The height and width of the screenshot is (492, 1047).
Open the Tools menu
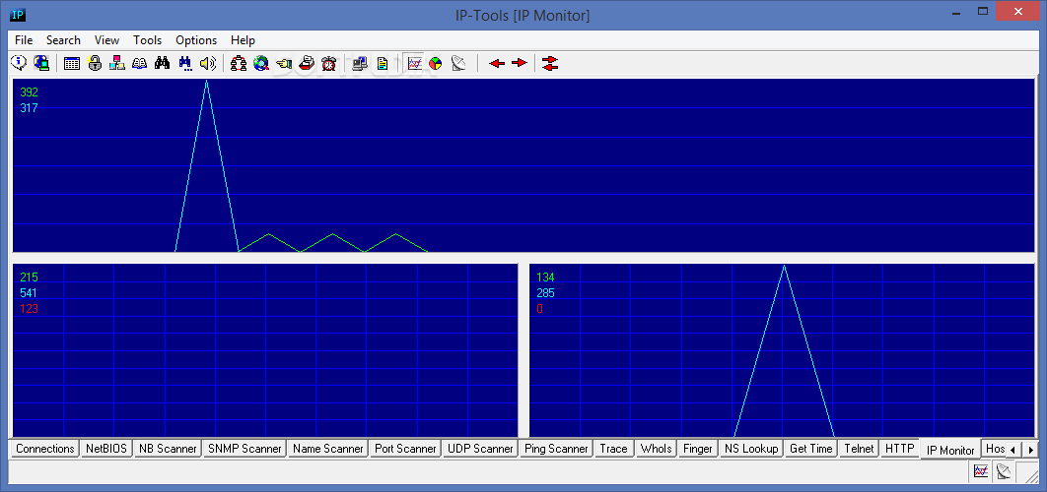(x=148, y=40)
